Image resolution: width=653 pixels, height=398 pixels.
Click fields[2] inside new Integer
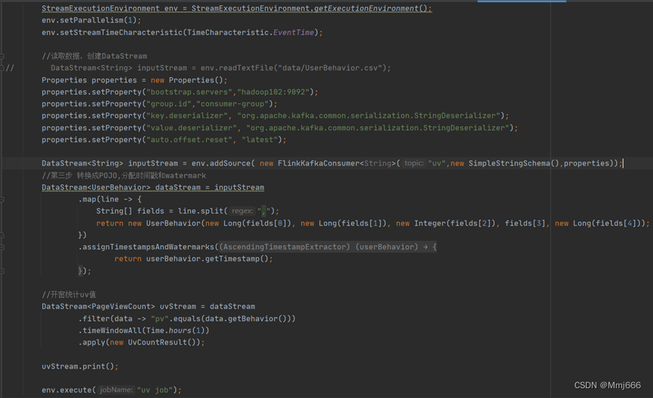pos(470,224)
